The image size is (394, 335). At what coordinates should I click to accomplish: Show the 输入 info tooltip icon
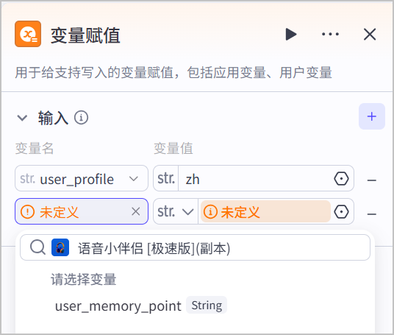81,118
